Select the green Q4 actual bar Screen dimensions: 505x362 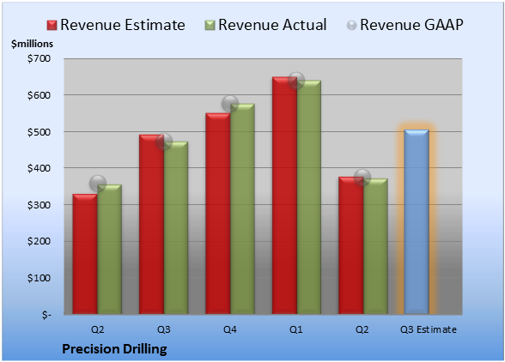[242, 208]
